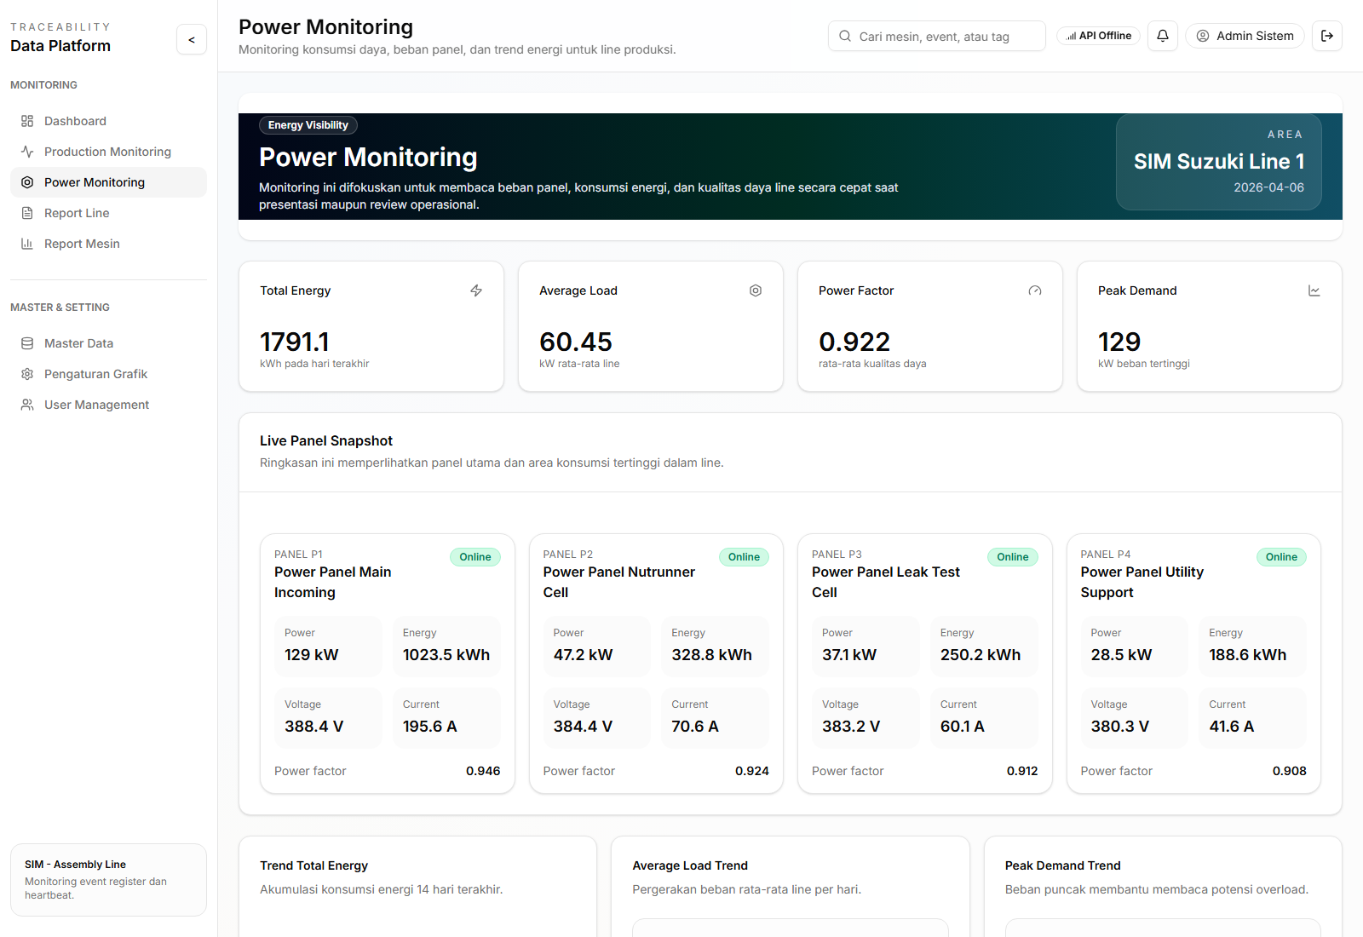Click the target icon on Average Load card

(x=756, y=290)
